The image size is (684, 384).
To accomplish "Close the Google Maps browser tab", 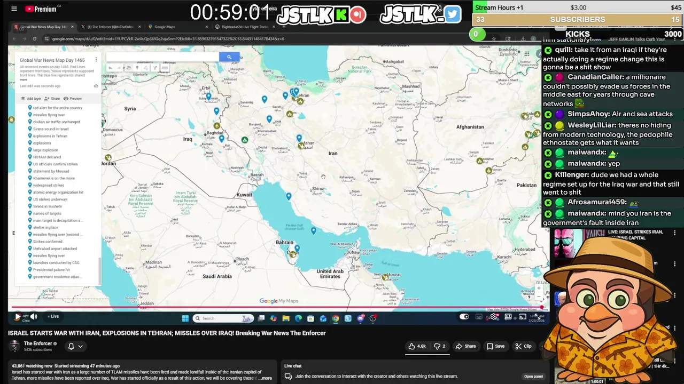I will [207, 27].
